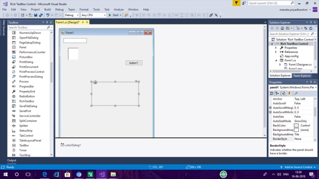
Task: Open the Output tab at the bottom
Action: 12,160
